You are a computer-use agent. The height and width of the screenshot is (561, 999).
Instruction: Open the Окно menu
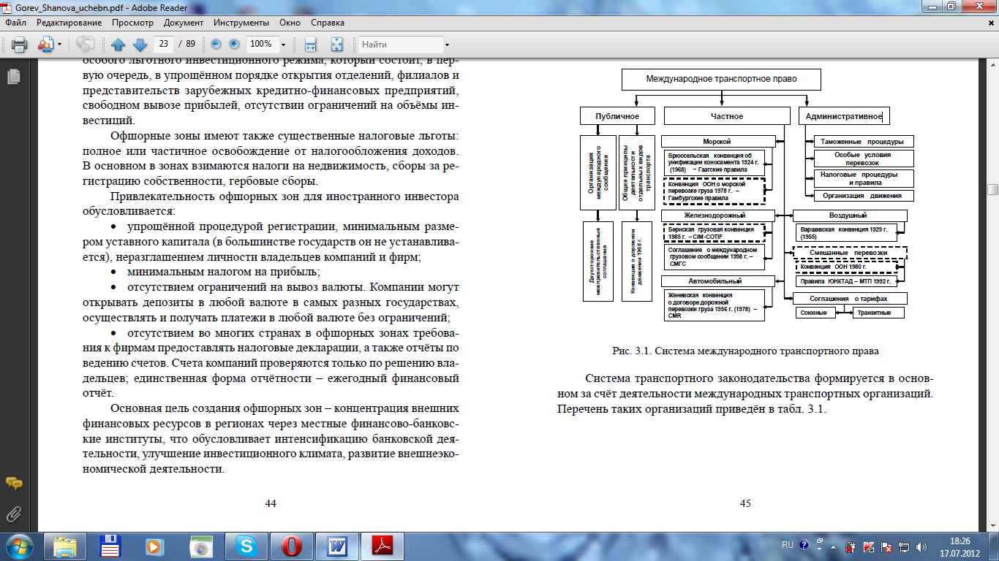point(290,23)
